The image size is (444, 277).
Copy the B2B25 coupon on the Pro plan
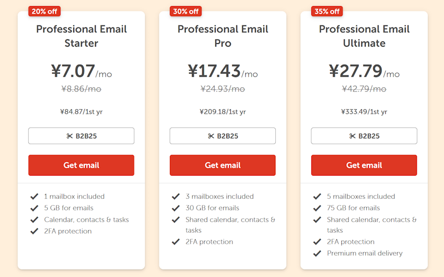pos(223,136)
